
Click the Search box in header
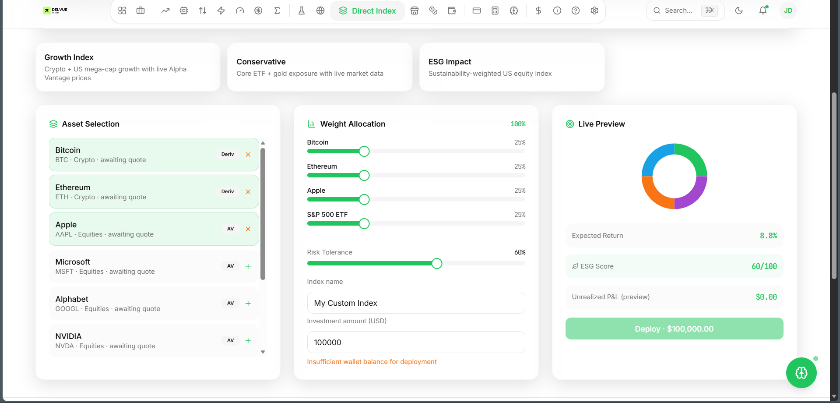click(685, 11)
